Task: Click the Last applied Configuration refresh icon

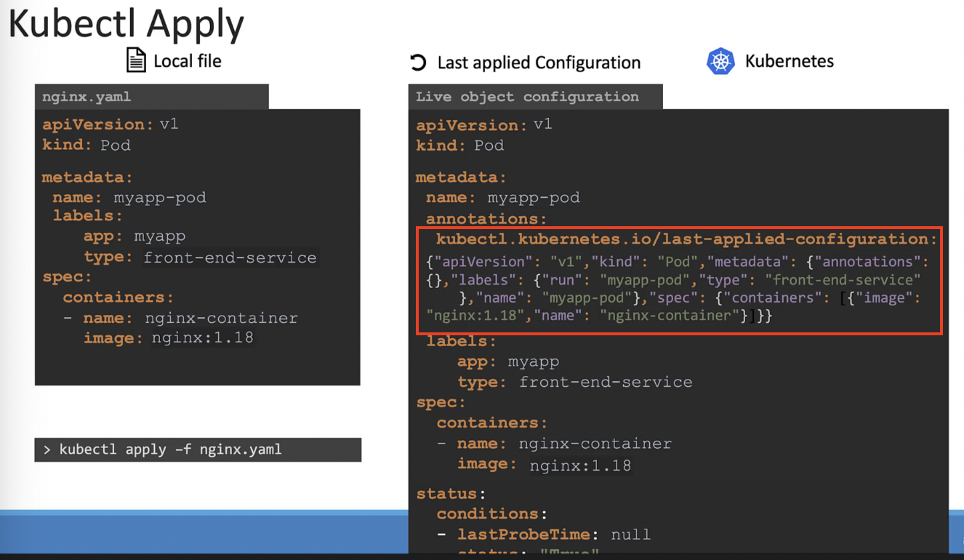Action: pos(418,63)
